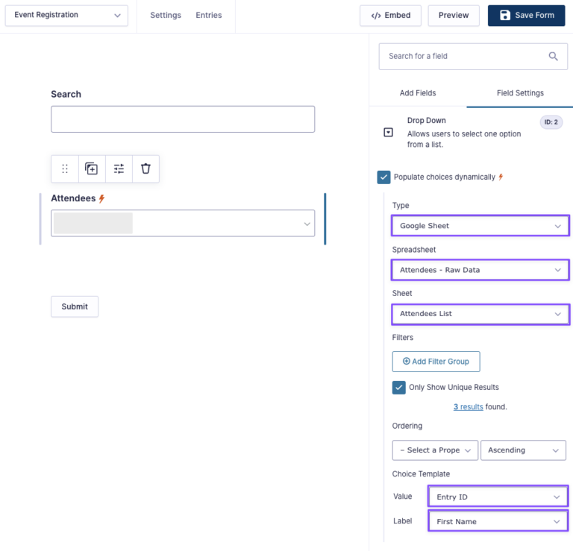Open the Event Registration form selector
This screenshot has height=551, width=573.
pos(66,16)
